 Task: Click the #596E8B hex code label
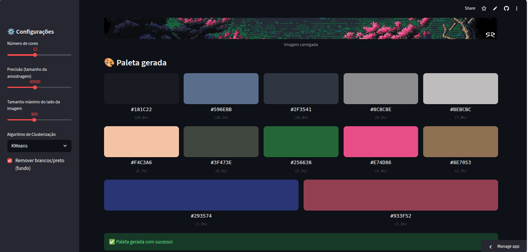(x=221, y=110)
